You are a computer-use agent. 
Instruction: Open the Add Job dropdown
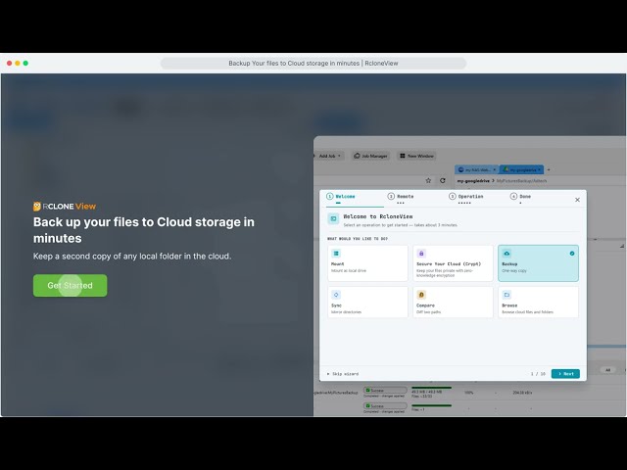tap(329, 156)
